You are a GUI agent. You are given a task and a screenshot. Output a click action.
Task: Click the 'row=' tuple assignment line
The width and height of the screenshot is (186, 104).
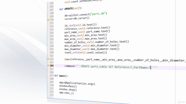click(x=125, y=60)
